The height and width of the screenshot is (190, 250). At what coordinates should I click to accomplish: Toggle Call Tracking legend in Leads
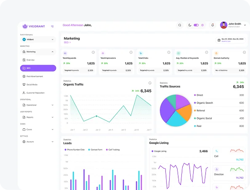tap(113, 150)
